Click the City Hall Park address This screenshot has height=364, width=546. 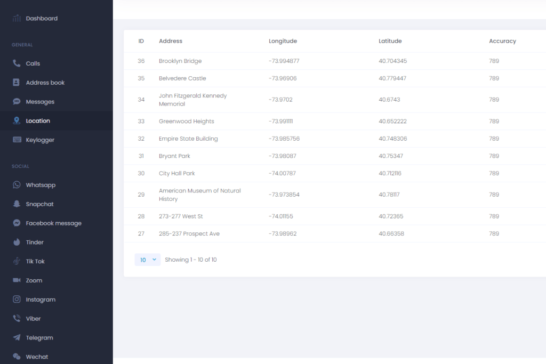[x=176, y=173]
